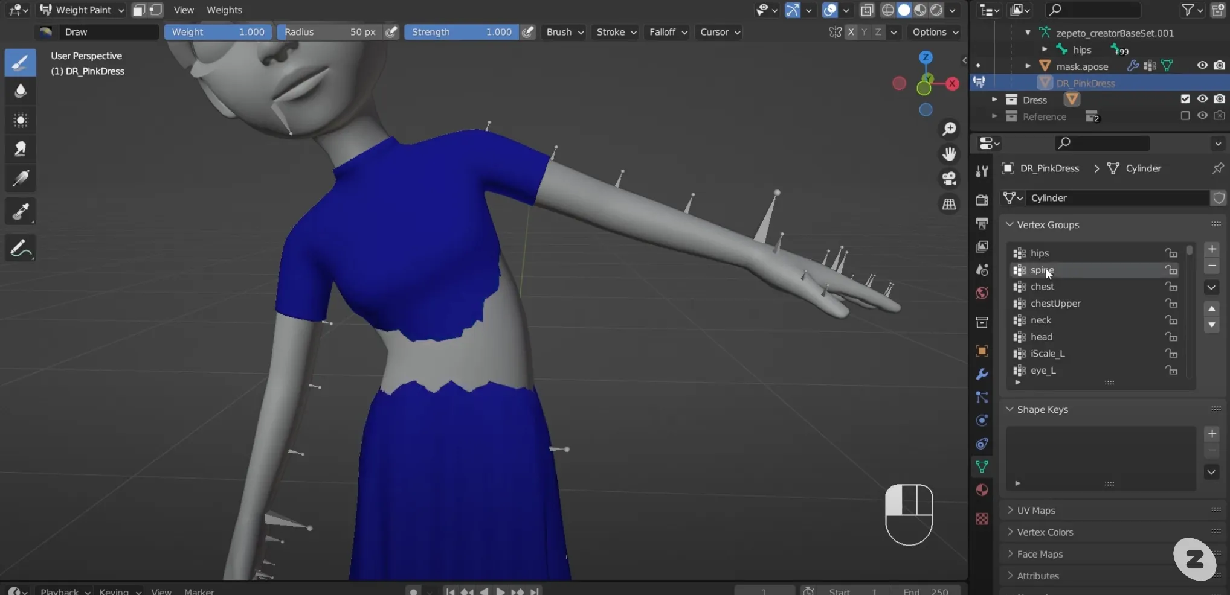
Task: Open the Object properties tab
Action: (x=982, y=351)
